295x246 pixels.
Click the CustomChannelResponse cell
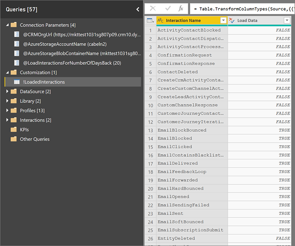point(192,105)
